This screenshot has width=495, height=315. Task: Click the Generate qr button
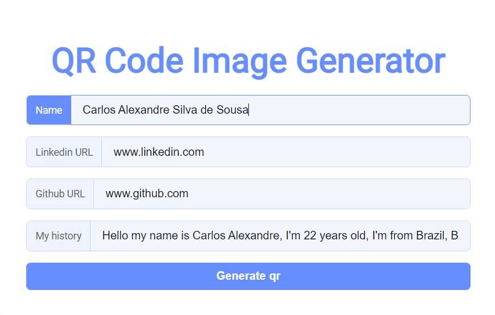tap(248, 276)
